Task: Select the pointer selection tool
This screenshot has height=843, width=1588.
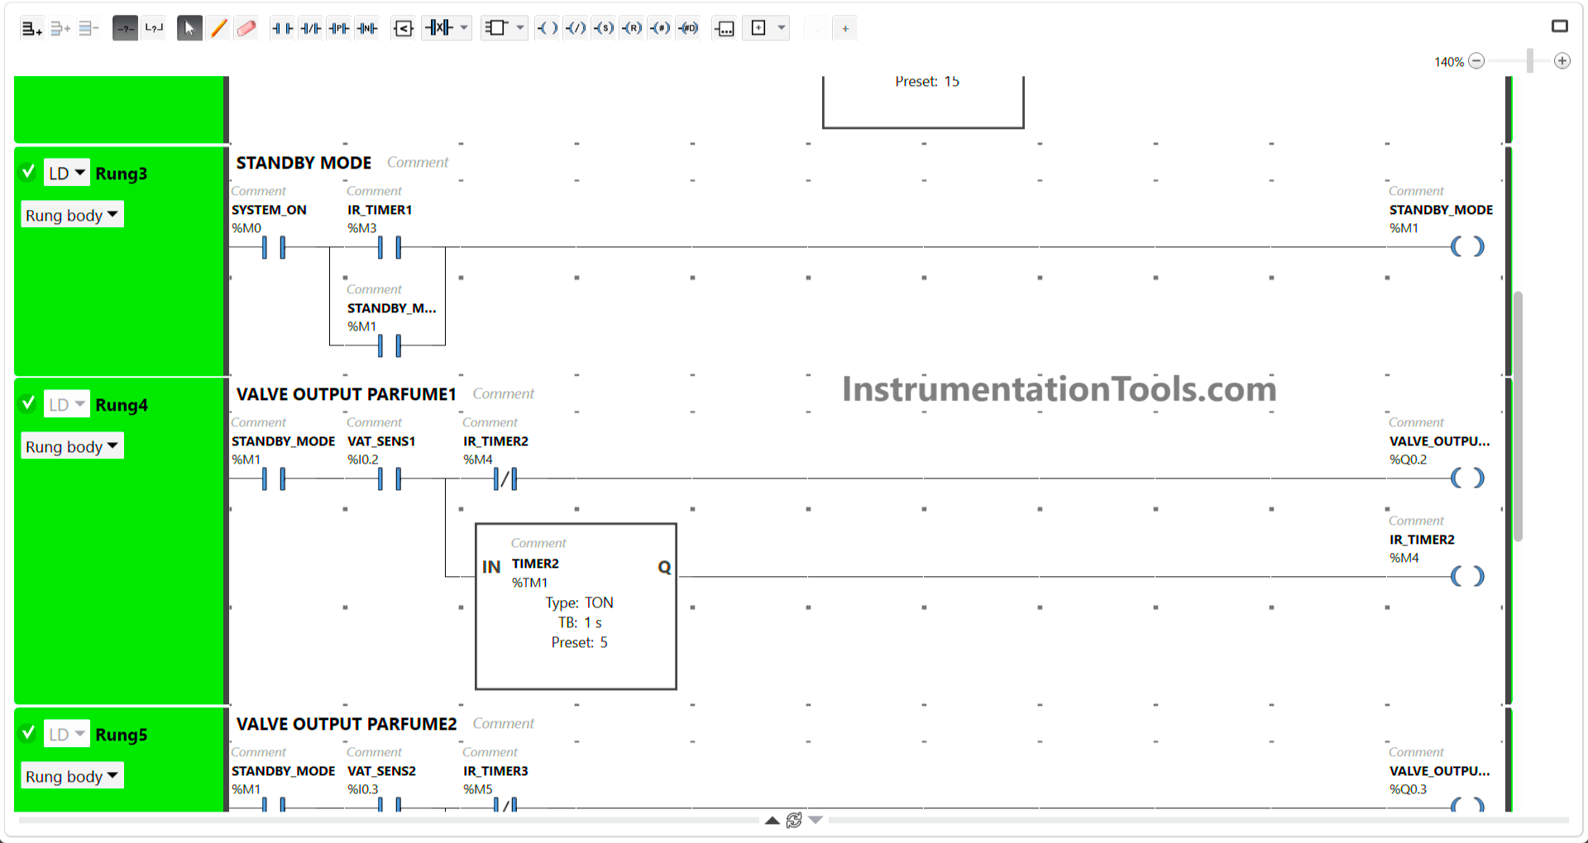Action: [189, 29]
